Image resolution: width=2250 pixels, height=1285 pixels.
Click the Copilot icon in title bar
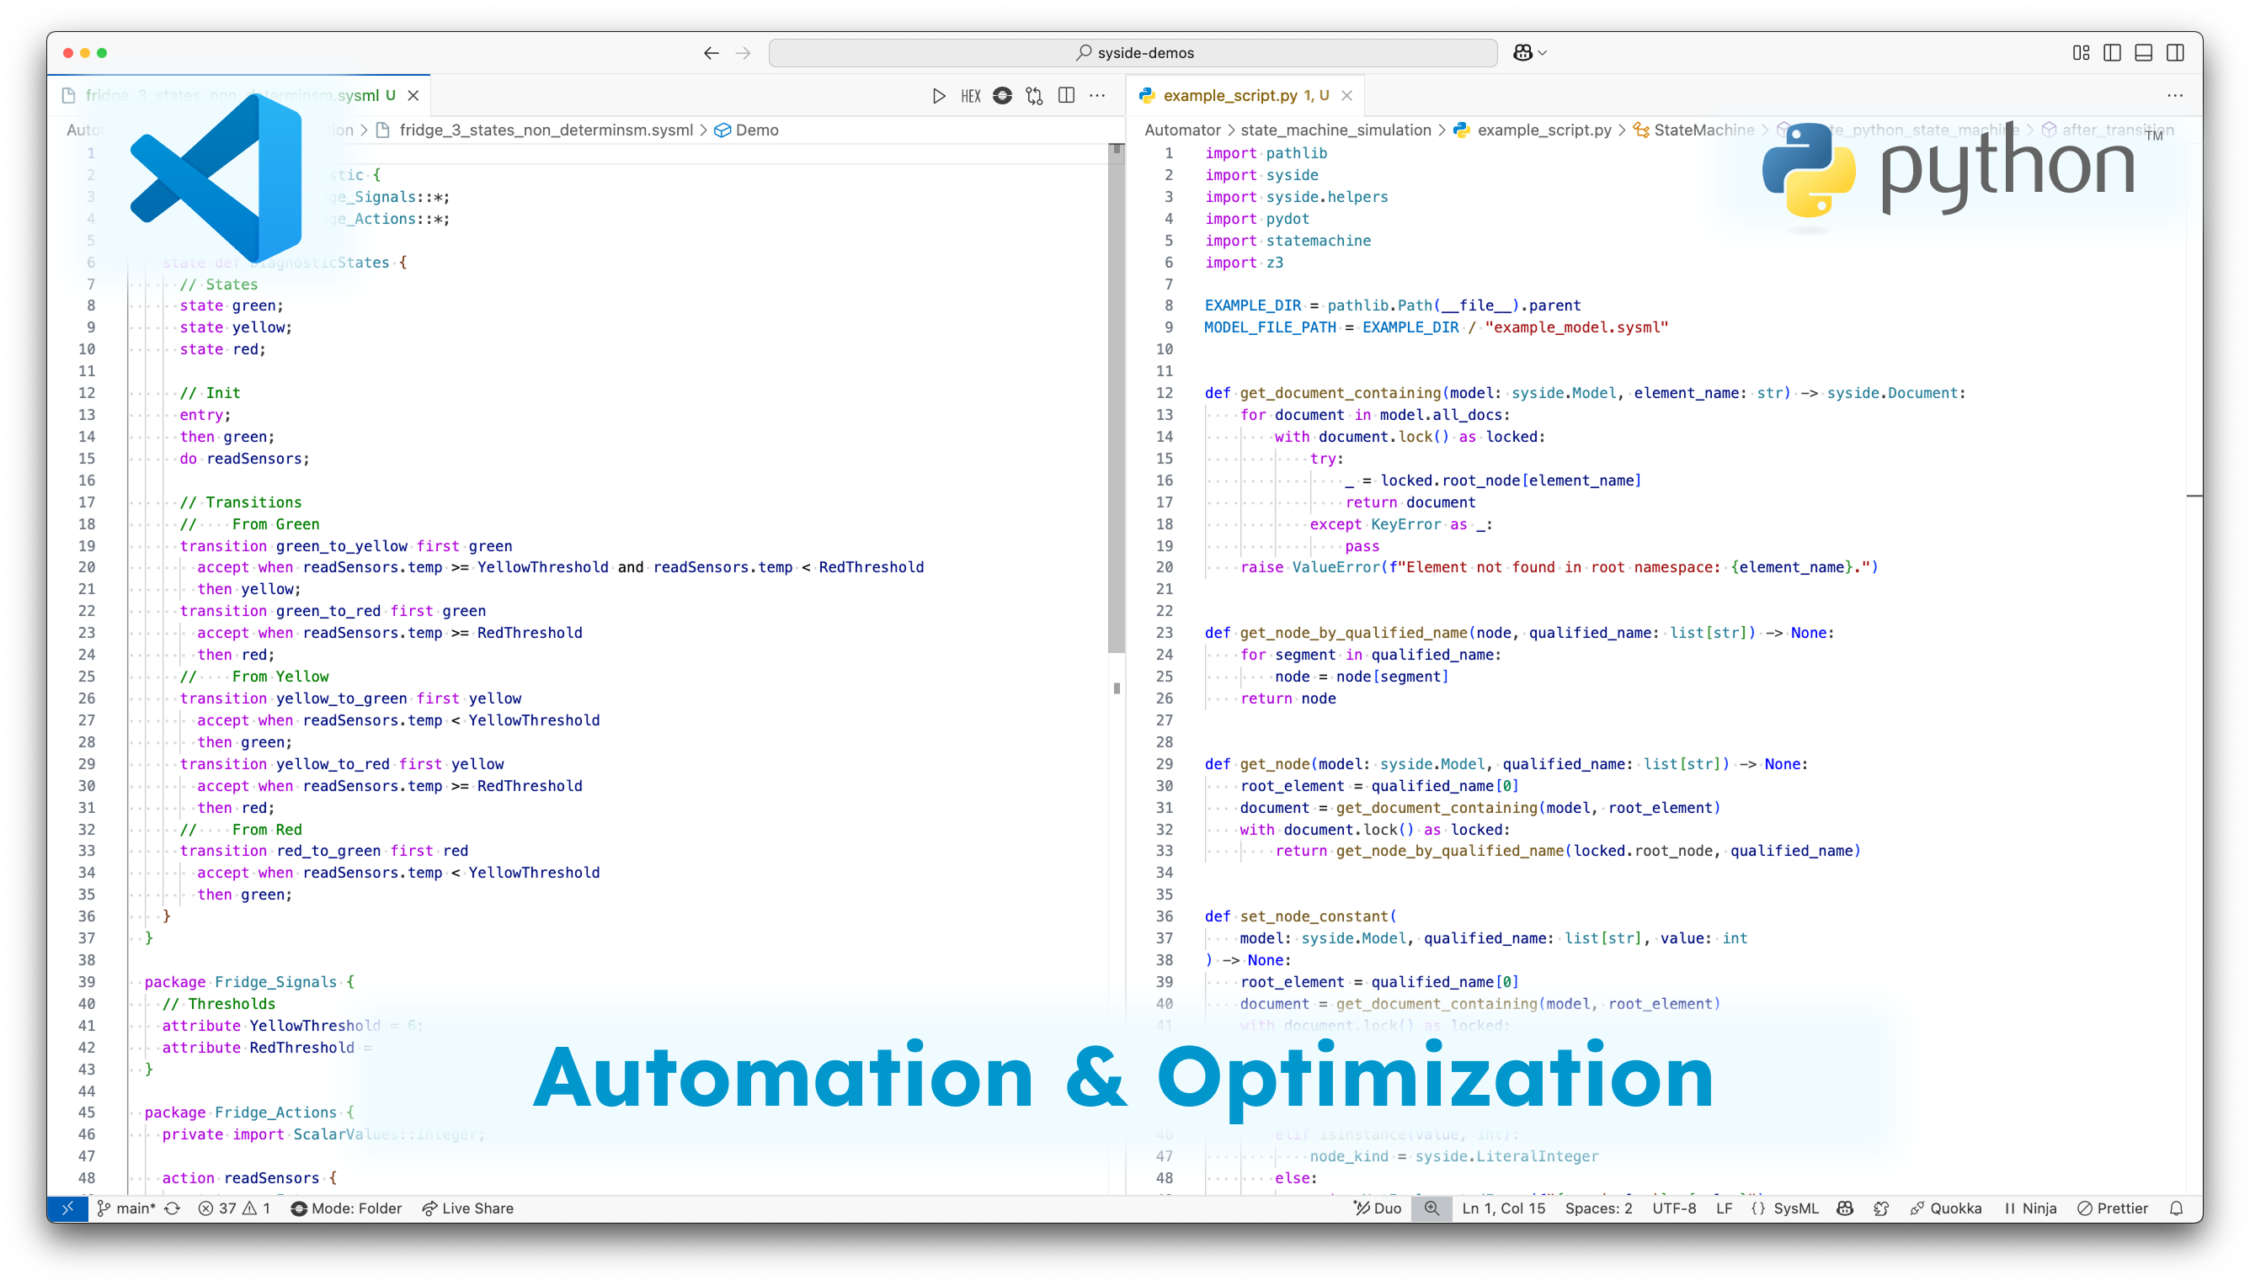click(1522, 53)
